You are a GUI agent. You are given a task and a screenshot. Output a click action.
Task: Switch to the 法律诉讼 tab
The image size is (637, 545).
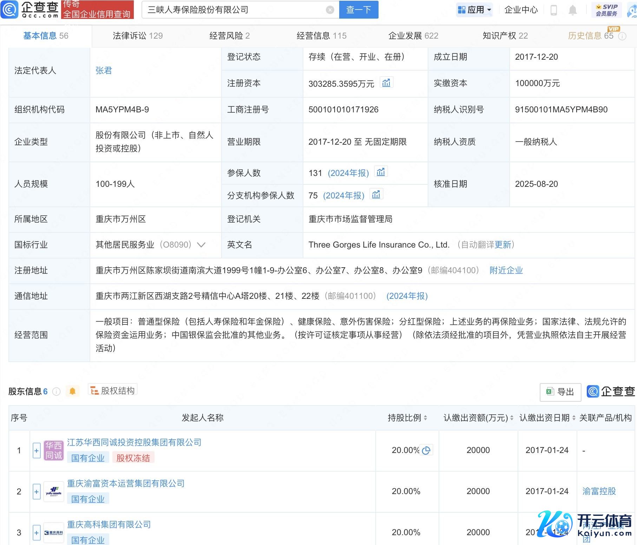138,36
